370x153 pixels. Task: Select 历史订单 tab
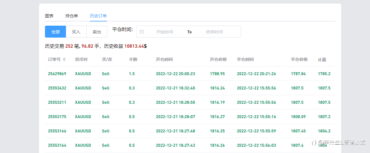tap(98, 16)
